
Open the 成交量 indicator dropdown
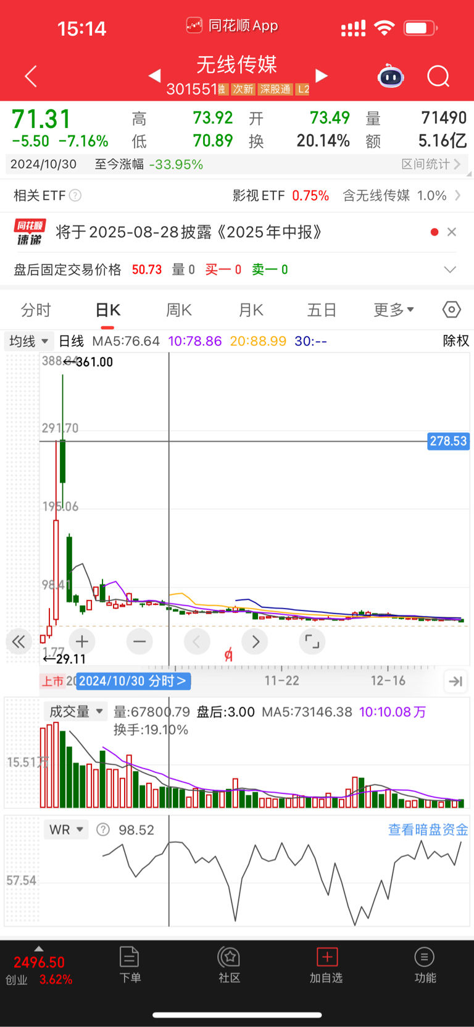coord(75,712)
